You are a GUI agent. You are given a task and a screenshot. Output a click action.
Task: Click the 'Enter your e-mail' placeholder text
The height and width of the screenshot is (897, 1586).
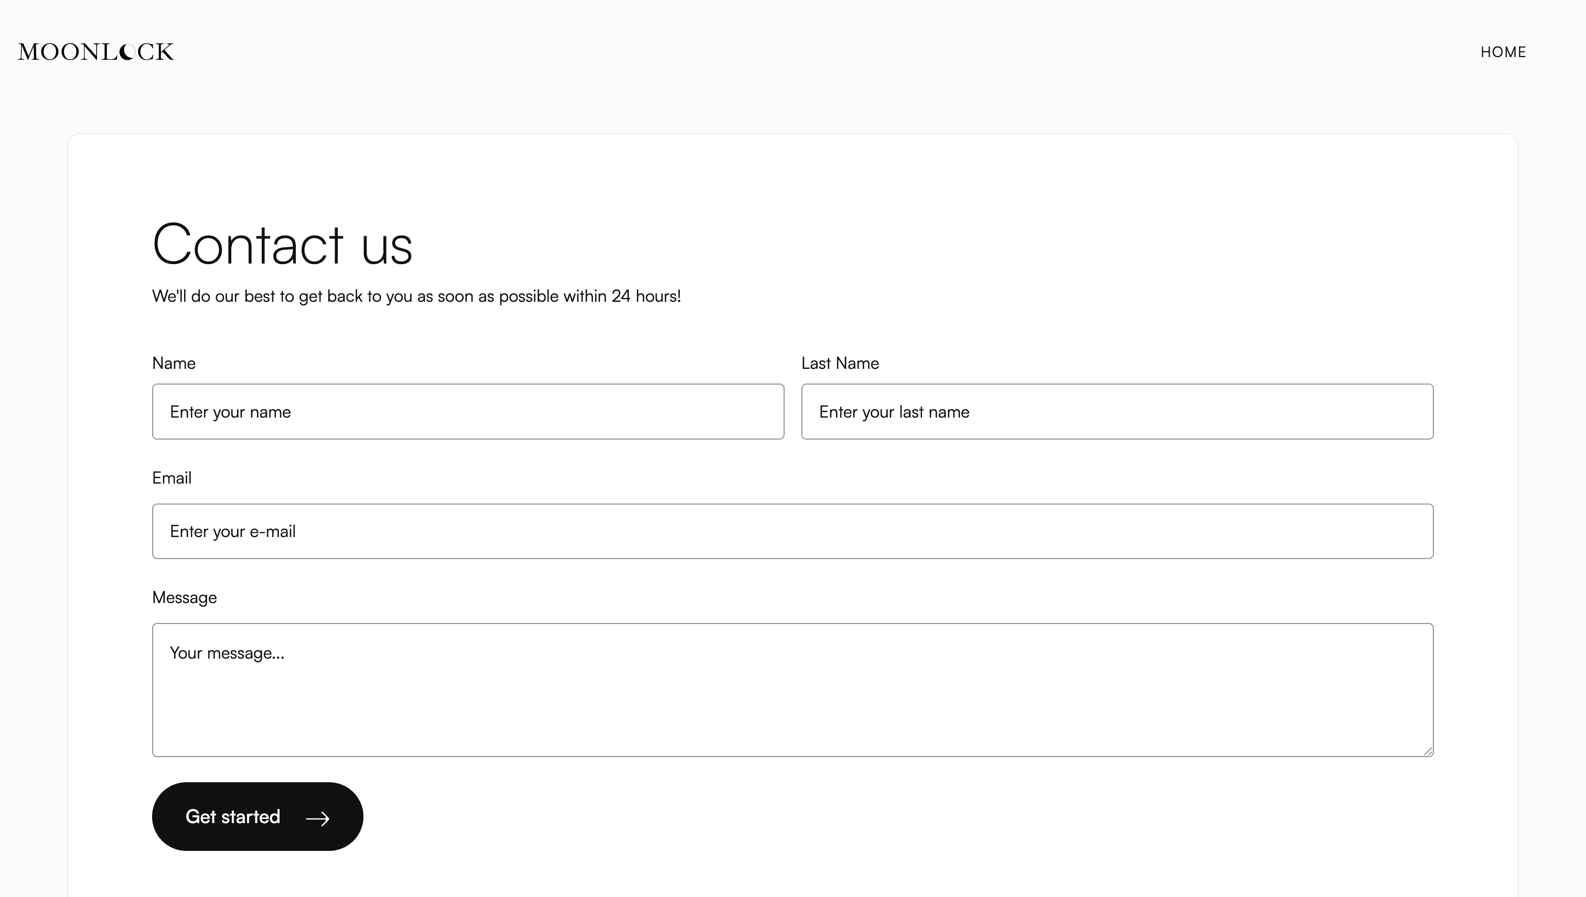pos(232,532)
